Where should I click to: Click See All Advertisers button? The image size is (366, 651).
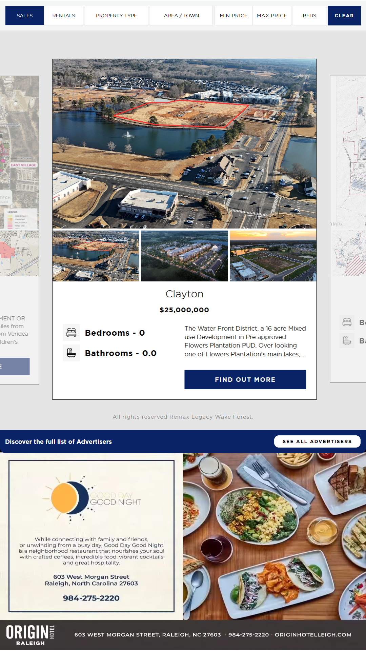tap(317, 441)
